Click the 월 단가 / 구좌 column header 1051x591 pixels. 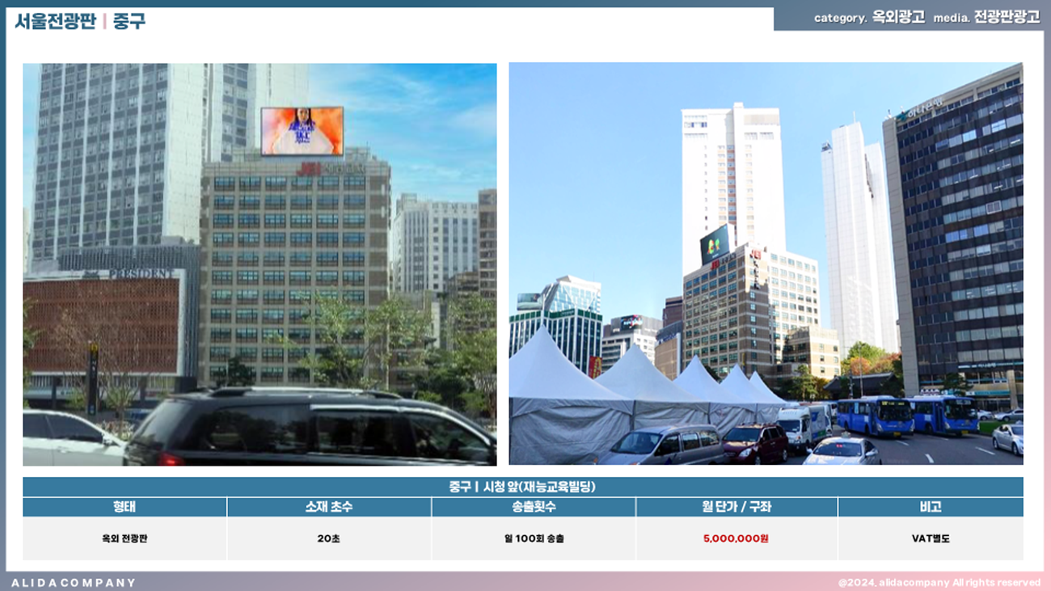(x=736, y=507)
